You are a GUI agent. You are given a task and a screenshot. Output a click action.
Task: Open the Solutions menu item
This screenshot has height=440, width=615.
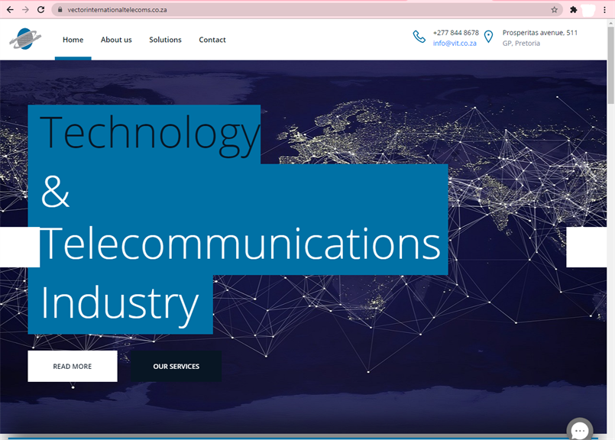[x=165, y=40]
